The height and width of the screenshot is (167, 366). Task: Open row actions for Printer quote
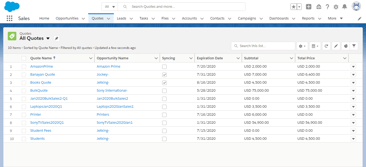pos(353,115)
